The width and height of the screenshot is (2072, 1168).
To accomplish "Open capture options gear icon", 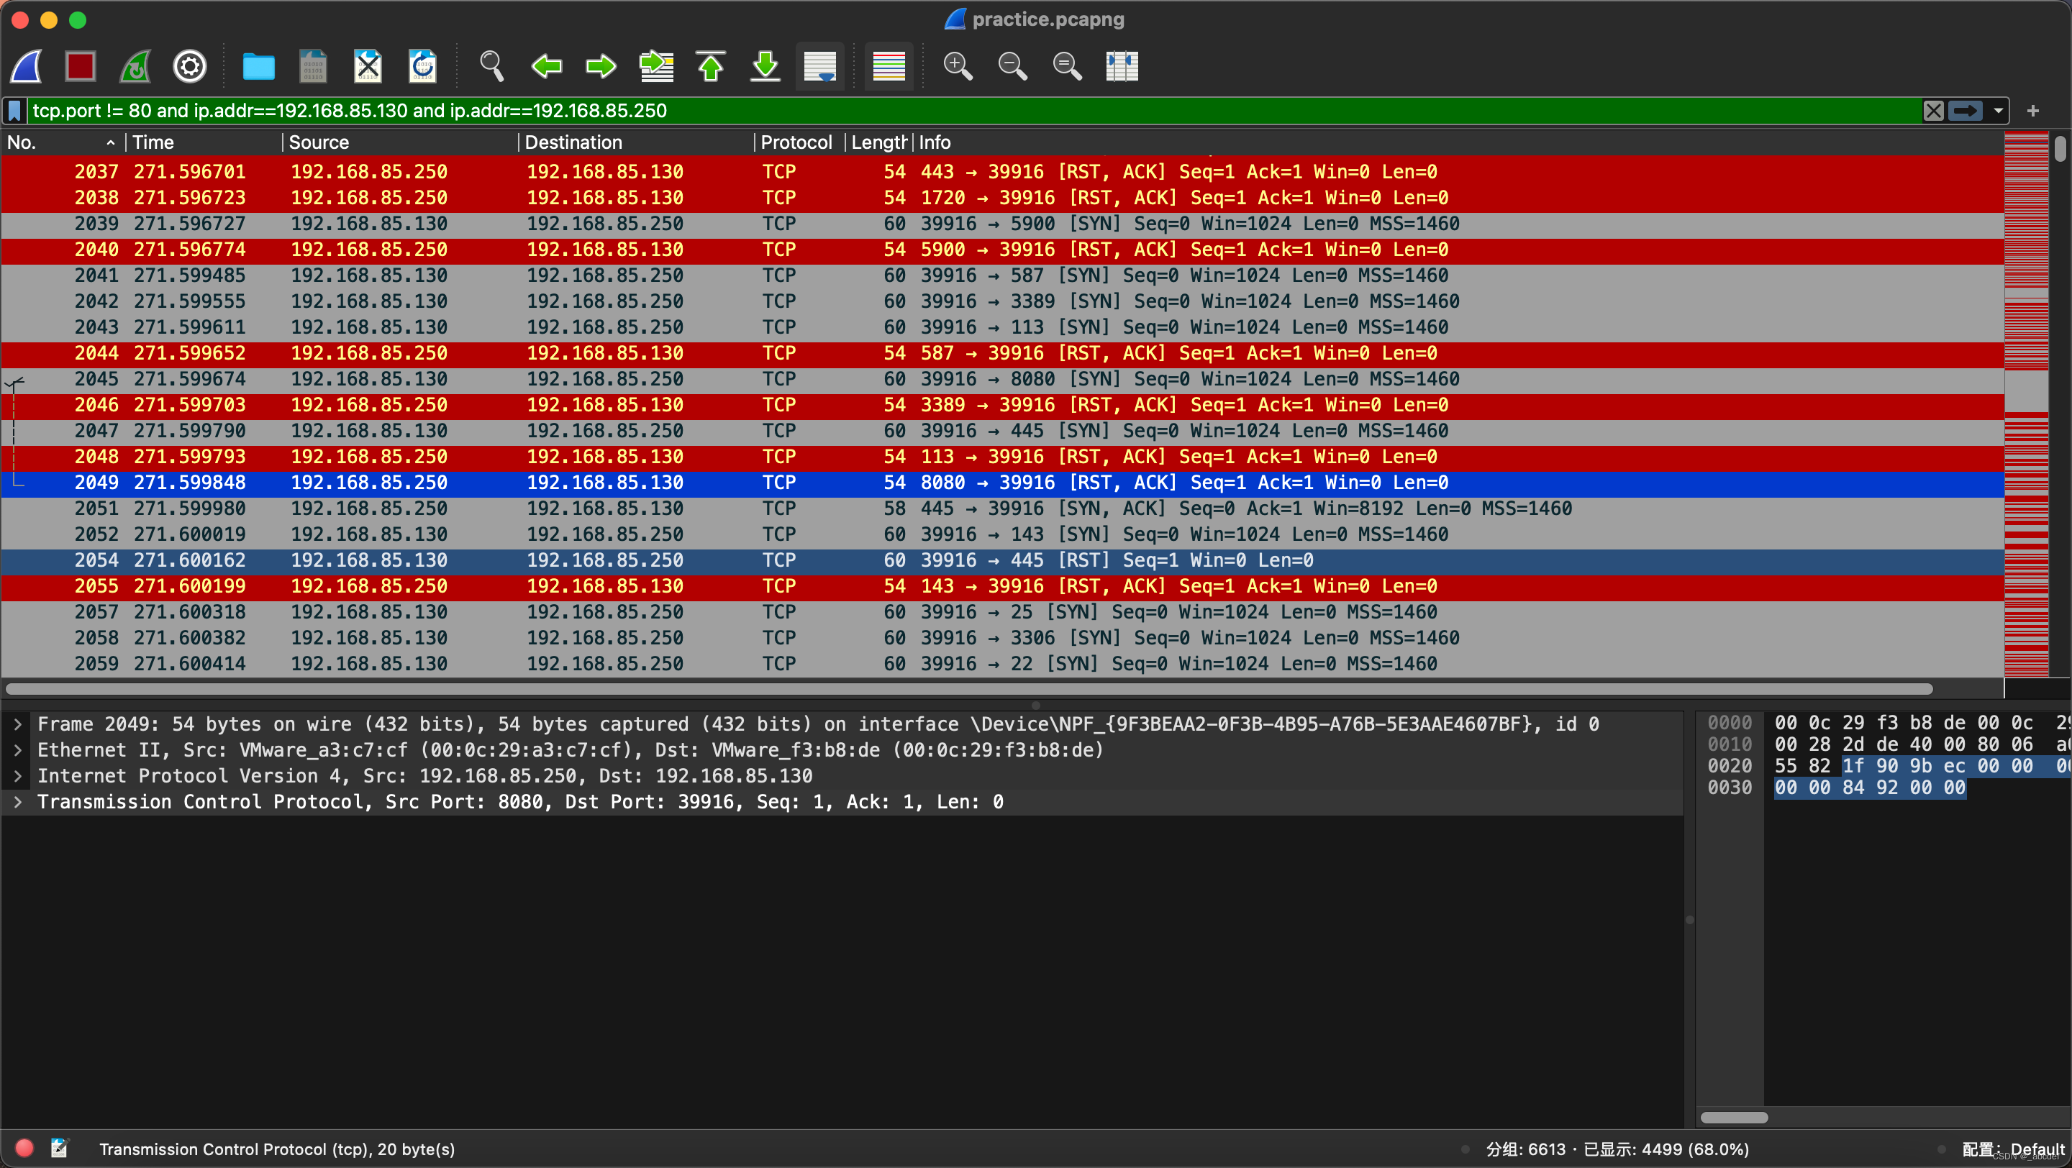I will click(x=190, y=66).
